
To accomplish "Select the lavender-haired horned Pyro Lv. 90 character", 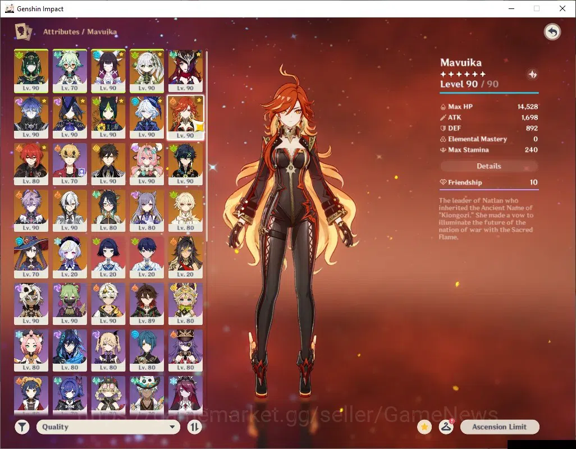I will (x=31, y=210).
